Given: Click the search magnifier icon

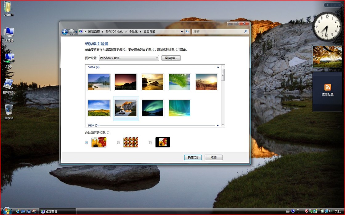Looking at the screenshot, I should coord(246,32).
